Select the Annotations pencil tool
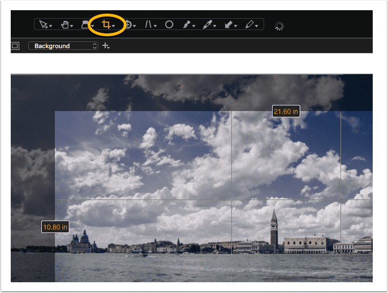The width and height of the screenshot is (388, 293). click(x=249, y=24)
